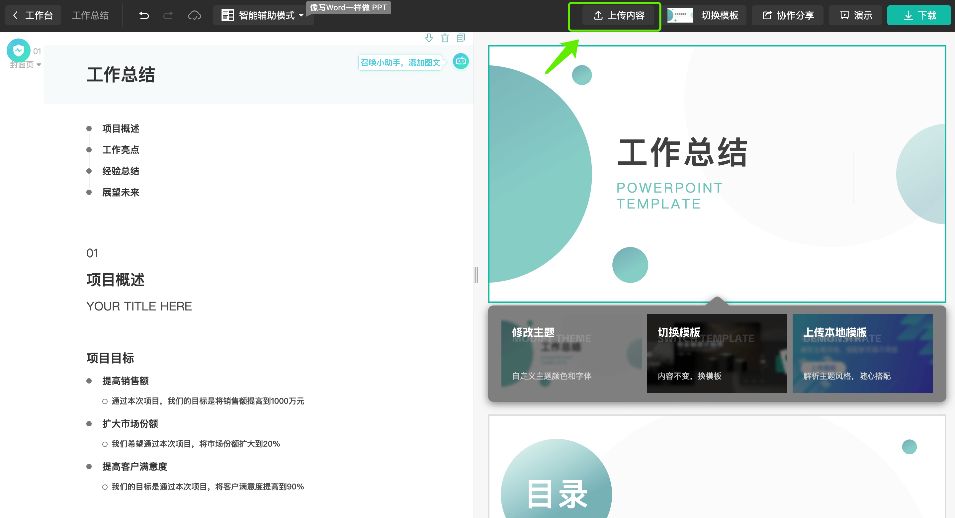Go back to 工作台
Screen dimensions: 955x518
tap(33, 15)
